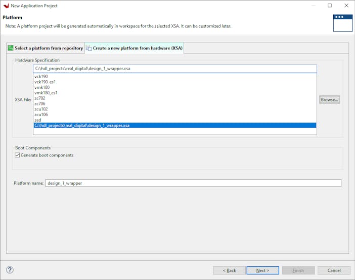Open Create a new platform from hardware (XSA) tab
The image size is (355, 280).
[135, 48]
